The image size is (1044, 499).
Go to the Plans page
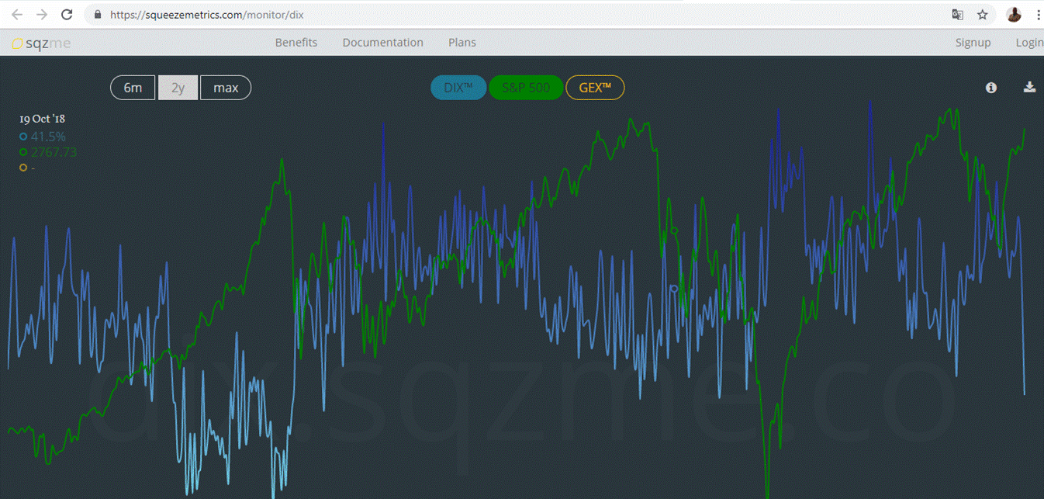click(x=462, y=43)
